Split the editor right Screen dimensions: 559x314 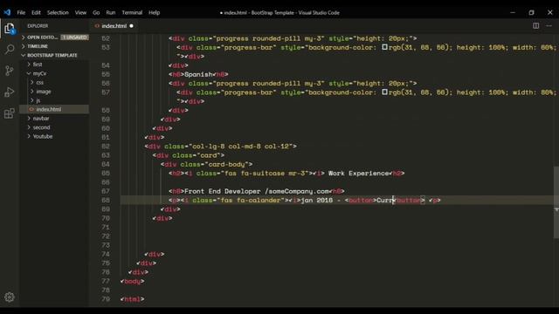coord(535,25)
